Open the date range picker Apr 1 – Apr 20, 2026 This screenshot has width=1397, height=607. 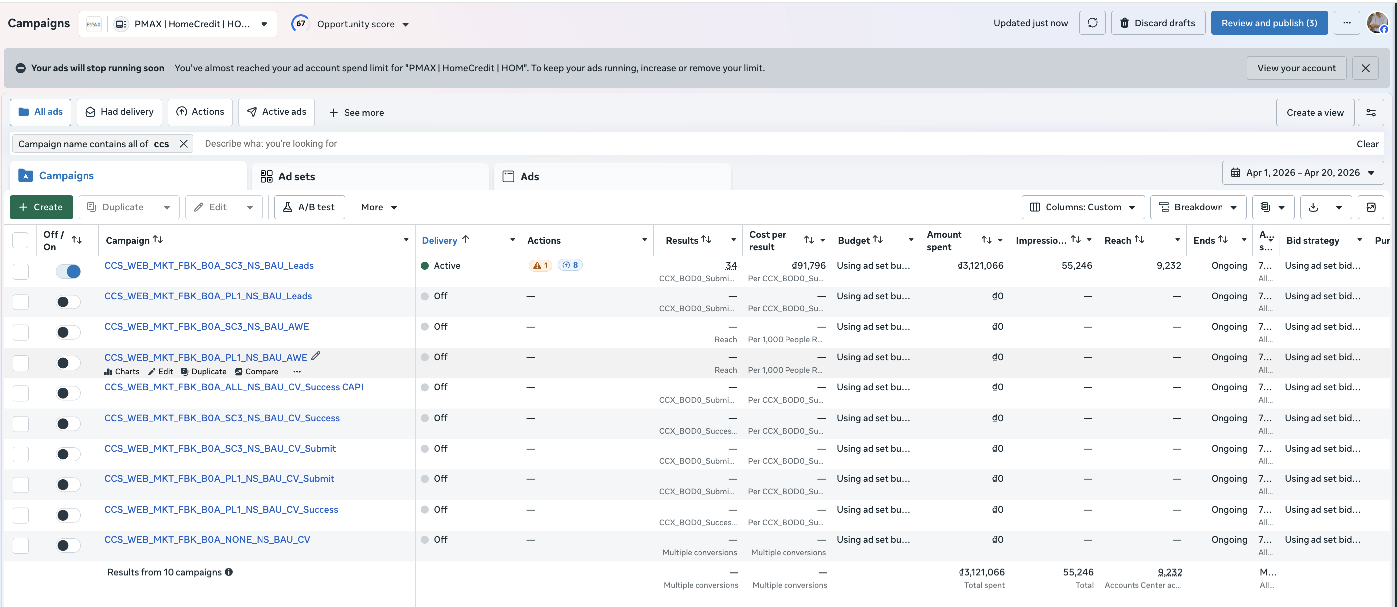point(1303,173)
